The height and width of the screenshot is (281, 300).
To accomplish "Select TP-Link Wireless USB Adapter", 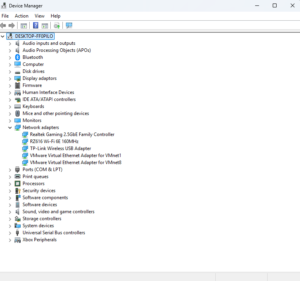I will click(x=60, y=148).
